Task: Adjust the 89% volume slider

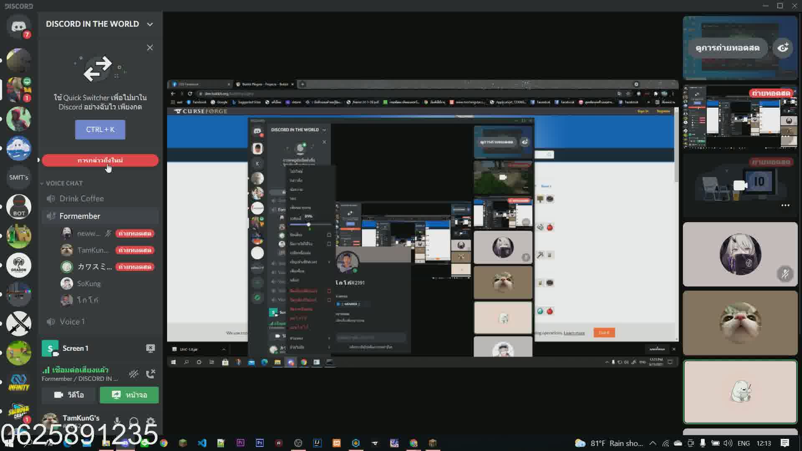Action: [x=308, y=225]
